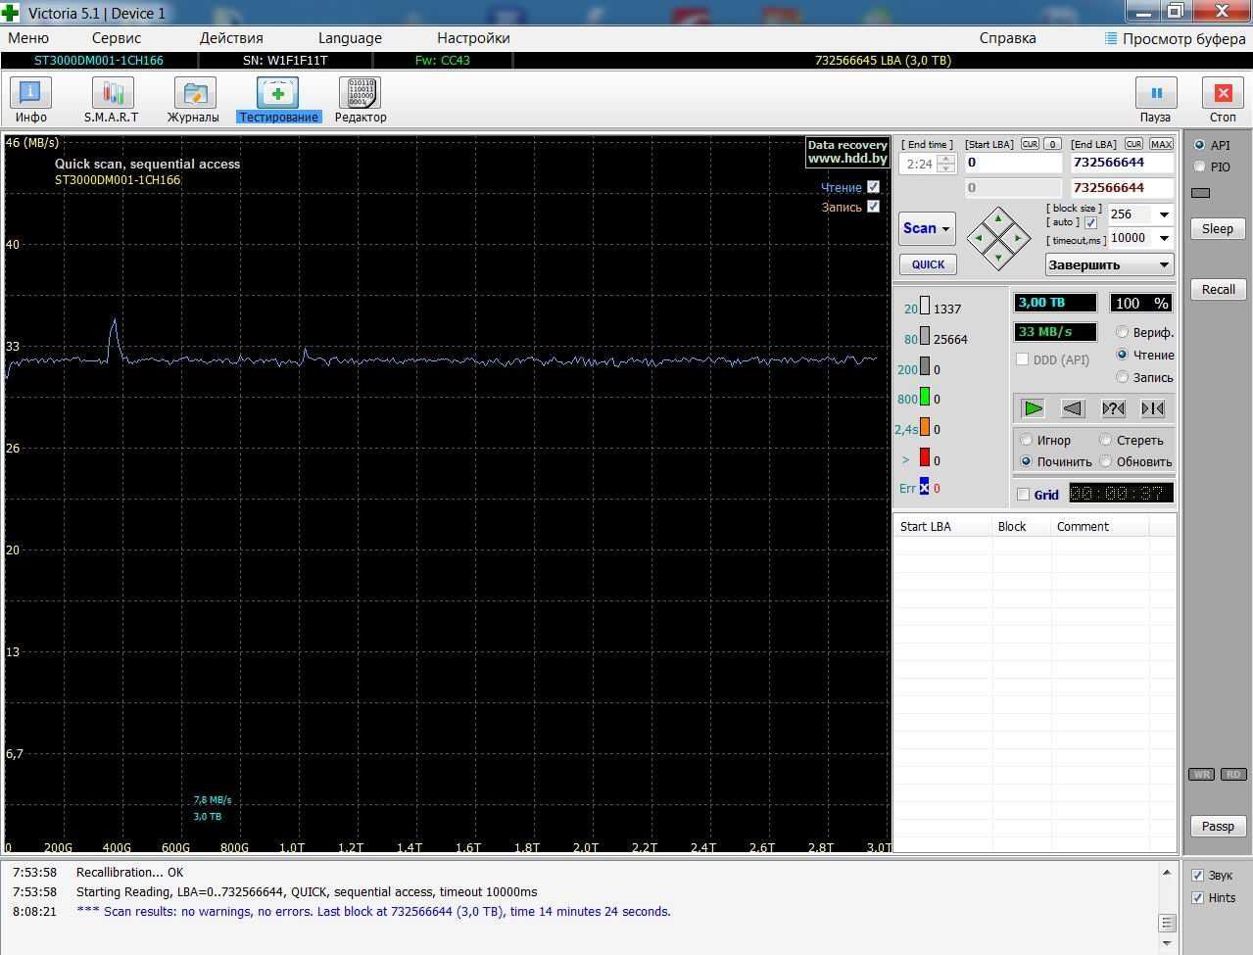
Task: Switch to the Тестирование testing view
Action: coord(278,100)
